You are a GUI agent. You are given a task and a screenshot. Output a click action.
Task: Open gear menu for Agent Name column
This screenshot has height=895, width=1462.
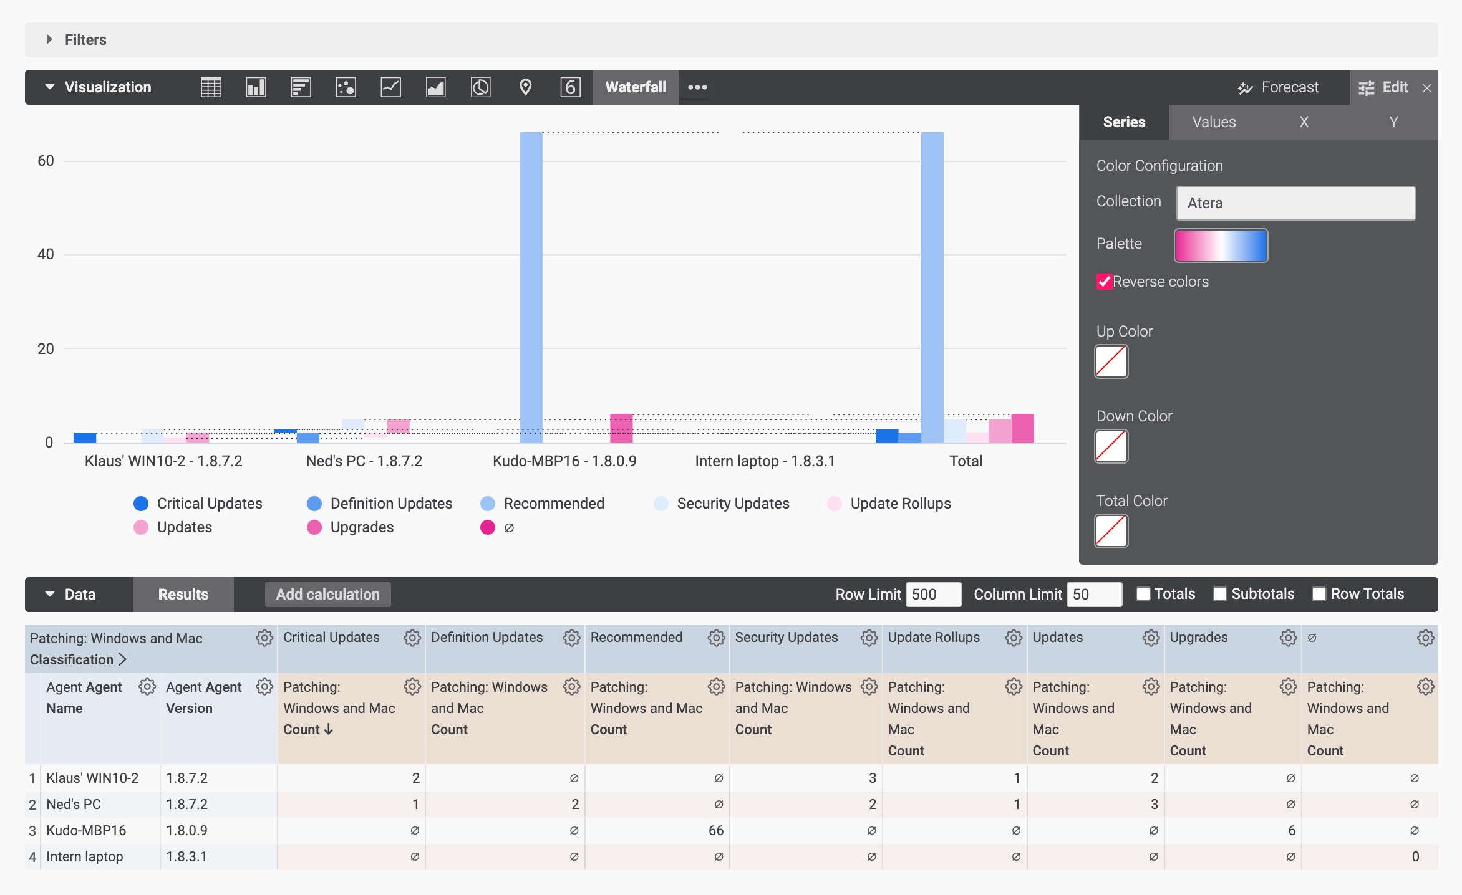click(x=147, y=687)
